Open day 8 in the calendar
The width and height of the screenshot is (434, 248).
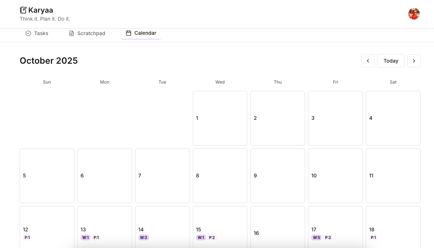[220, 176]
